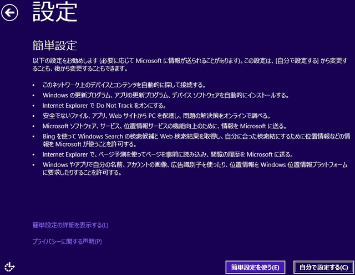Select 自分で設定する(C) button

pos(324,267)
